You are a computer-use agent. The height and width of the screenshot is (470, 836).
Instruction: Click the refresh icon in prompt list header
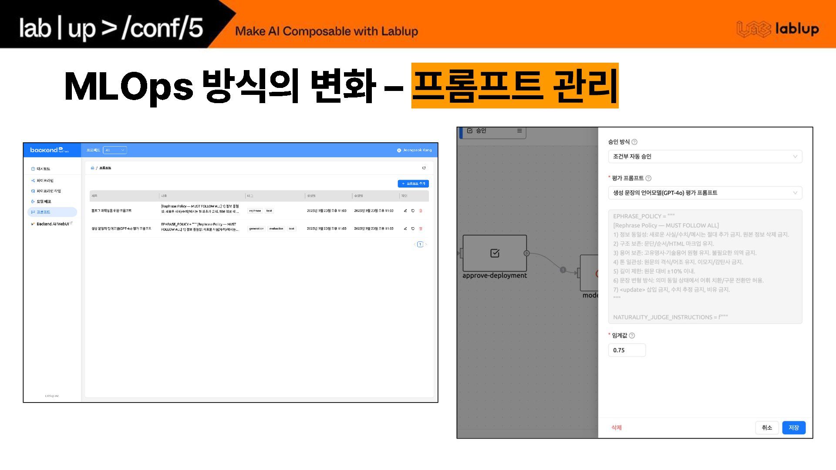(x=424, y=168)
